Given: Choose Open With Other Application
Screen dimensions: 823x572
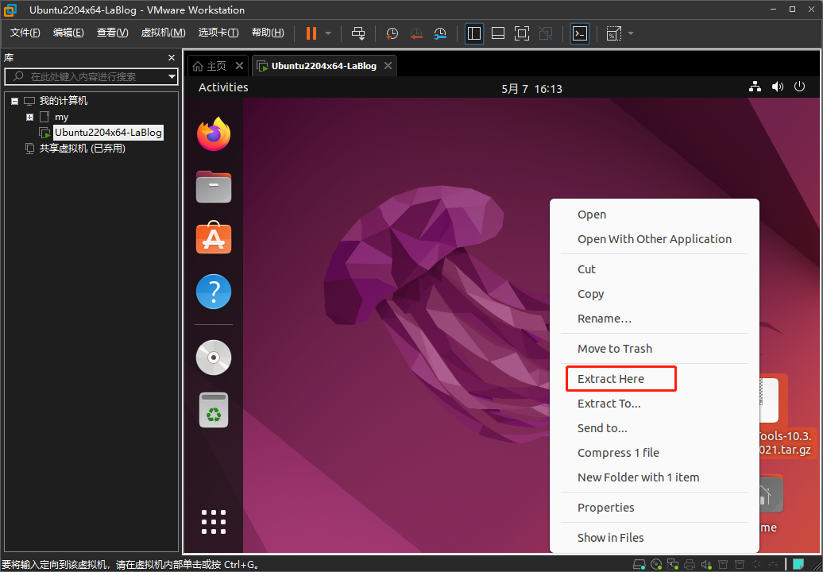Looking at the screenshot, I should 655,239.
